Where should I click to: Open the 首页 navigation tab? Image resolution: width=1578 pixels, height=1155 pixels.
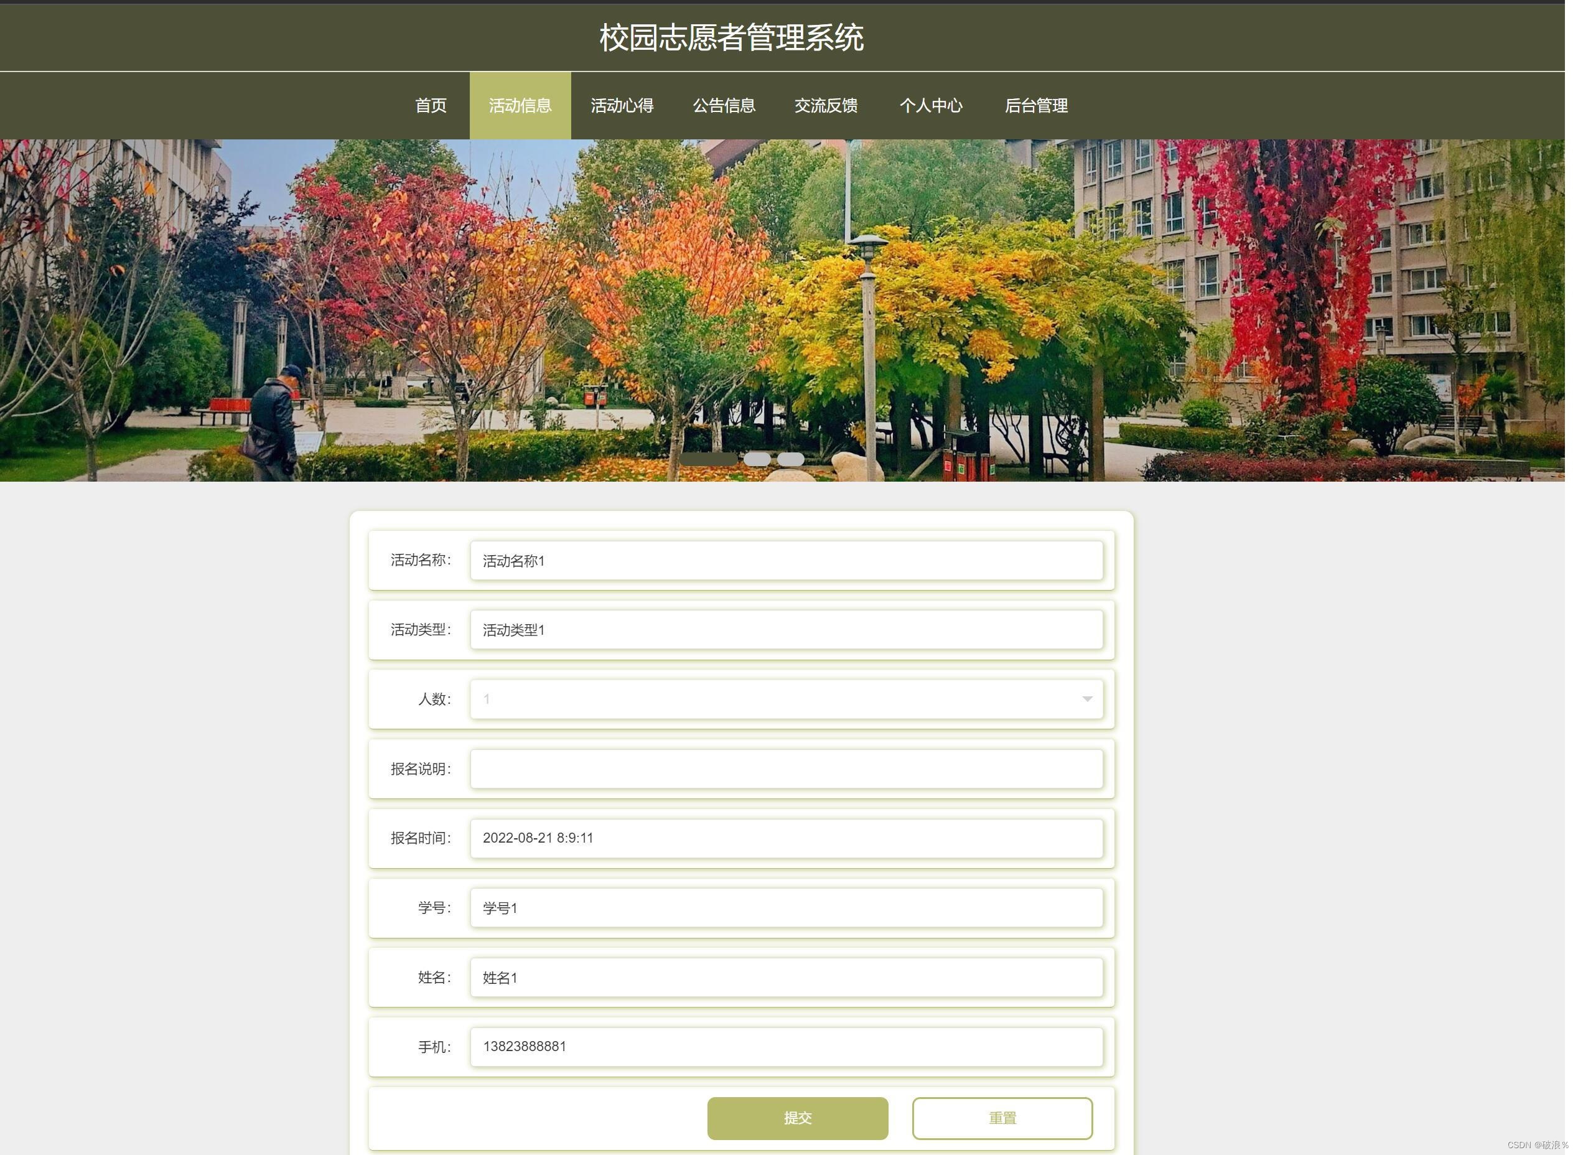pyautogui.click(x=430, y=106)
